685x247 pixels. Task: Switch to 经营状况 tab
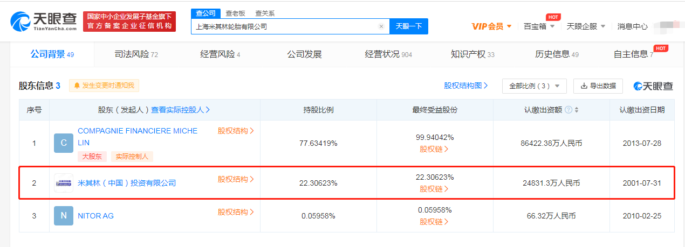pos(388,54)
